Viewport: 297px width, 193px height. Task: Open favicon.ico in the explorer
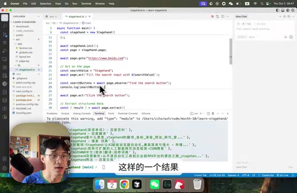pyautogui.click(x=26, y=48)
